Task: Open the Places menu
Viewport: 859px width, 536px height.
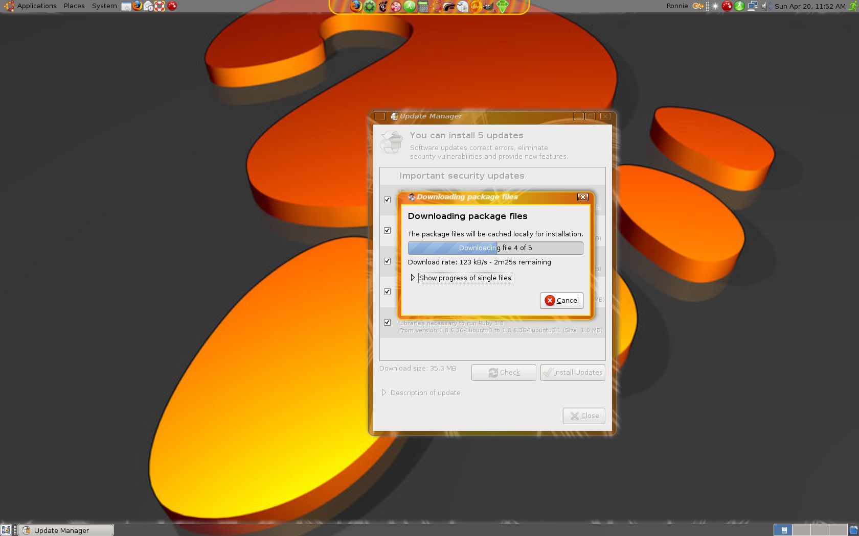Action: pyautogui.click(x=74, y=6)
